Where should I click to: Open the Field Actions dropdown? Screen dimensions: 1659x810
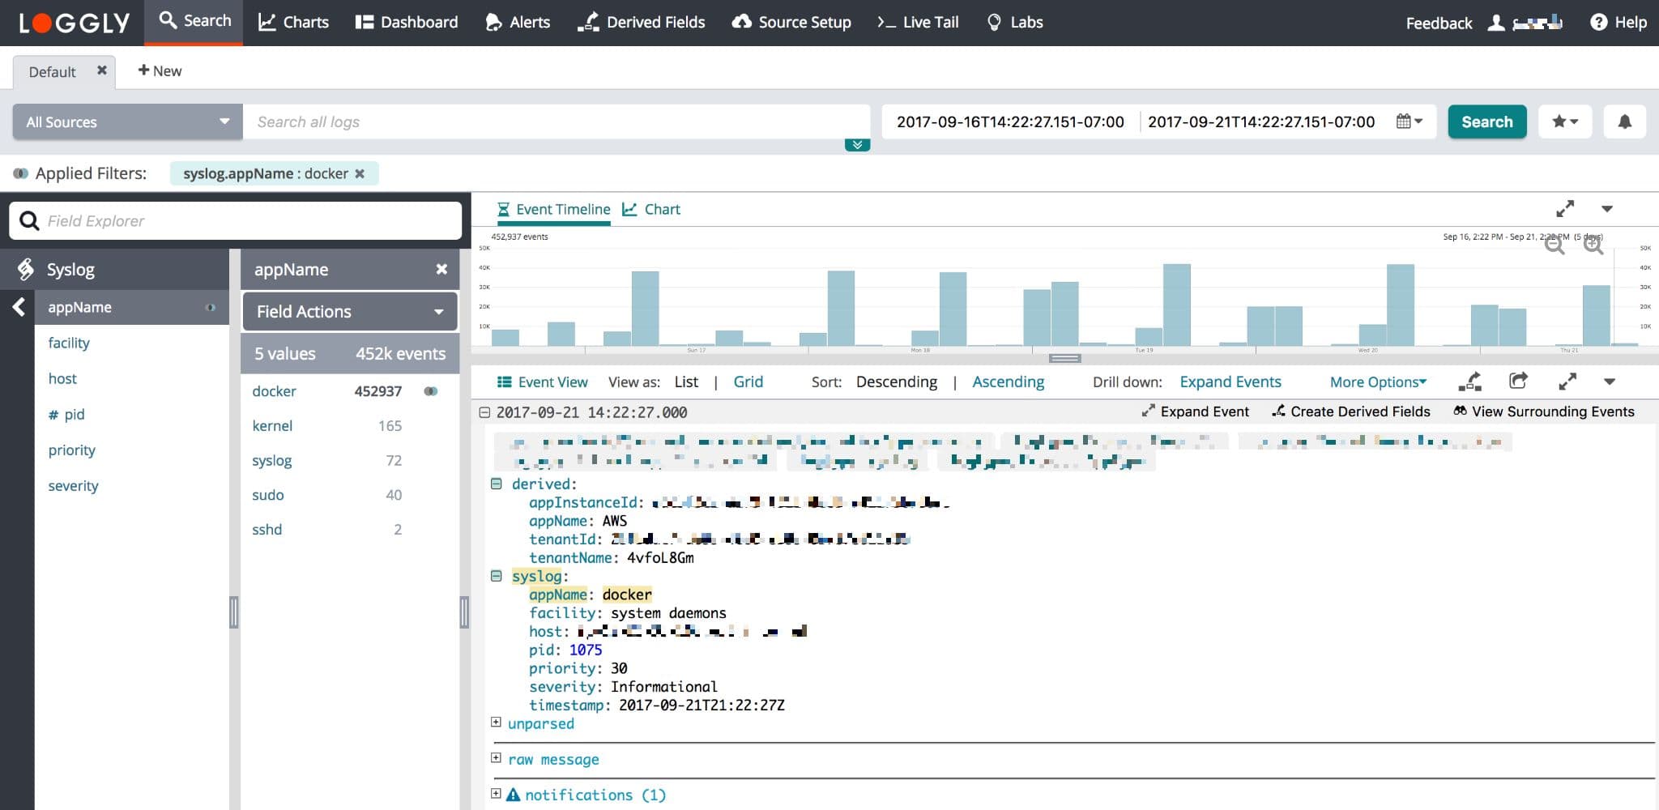(349, 312)
